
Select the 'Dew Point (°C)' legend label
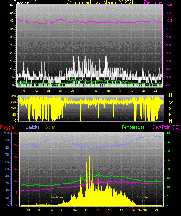pyautogui.click(x=166, y=127)
